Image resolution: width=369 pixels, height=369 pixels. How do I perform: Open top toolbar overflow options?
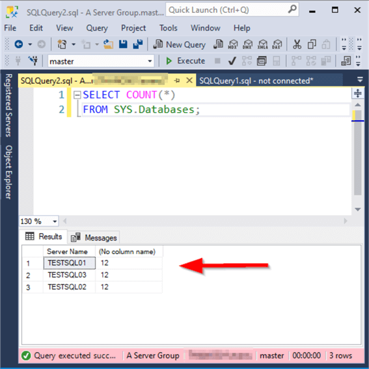click(360, 44)
